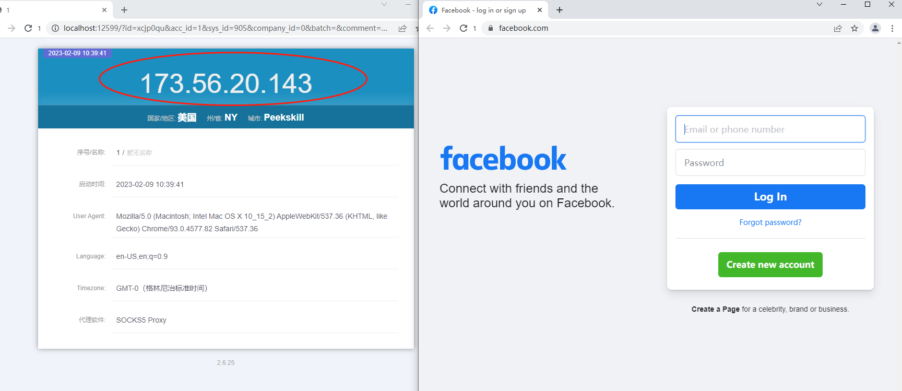
Task: Go forward in the left browser window
Action: [x=11, y=28]
